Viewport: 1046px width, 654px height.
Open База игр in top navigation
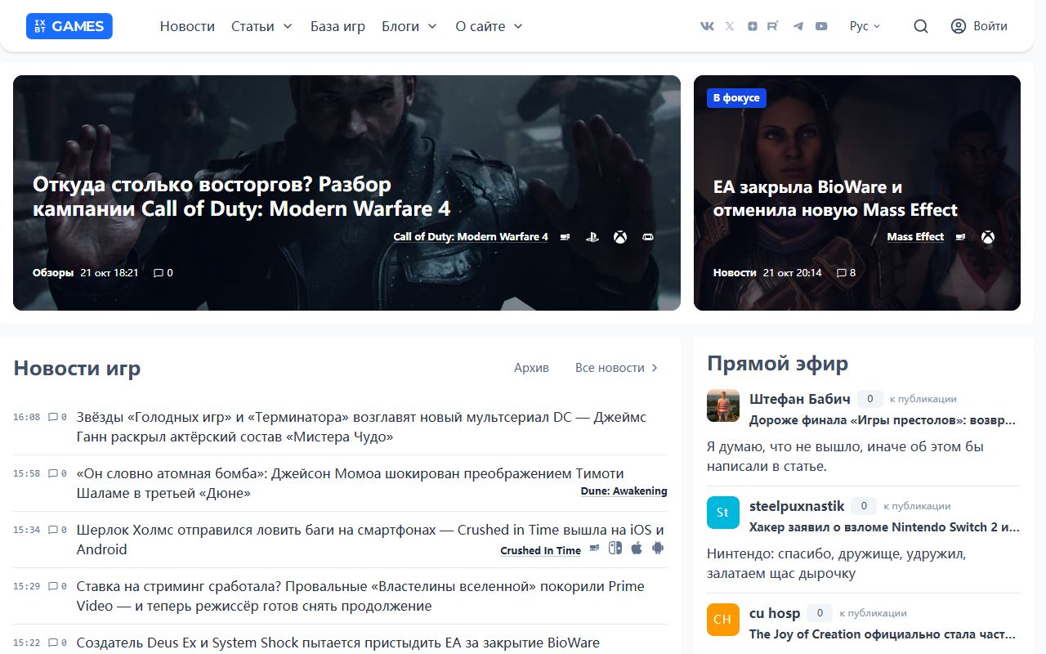[x=337, y=26]
